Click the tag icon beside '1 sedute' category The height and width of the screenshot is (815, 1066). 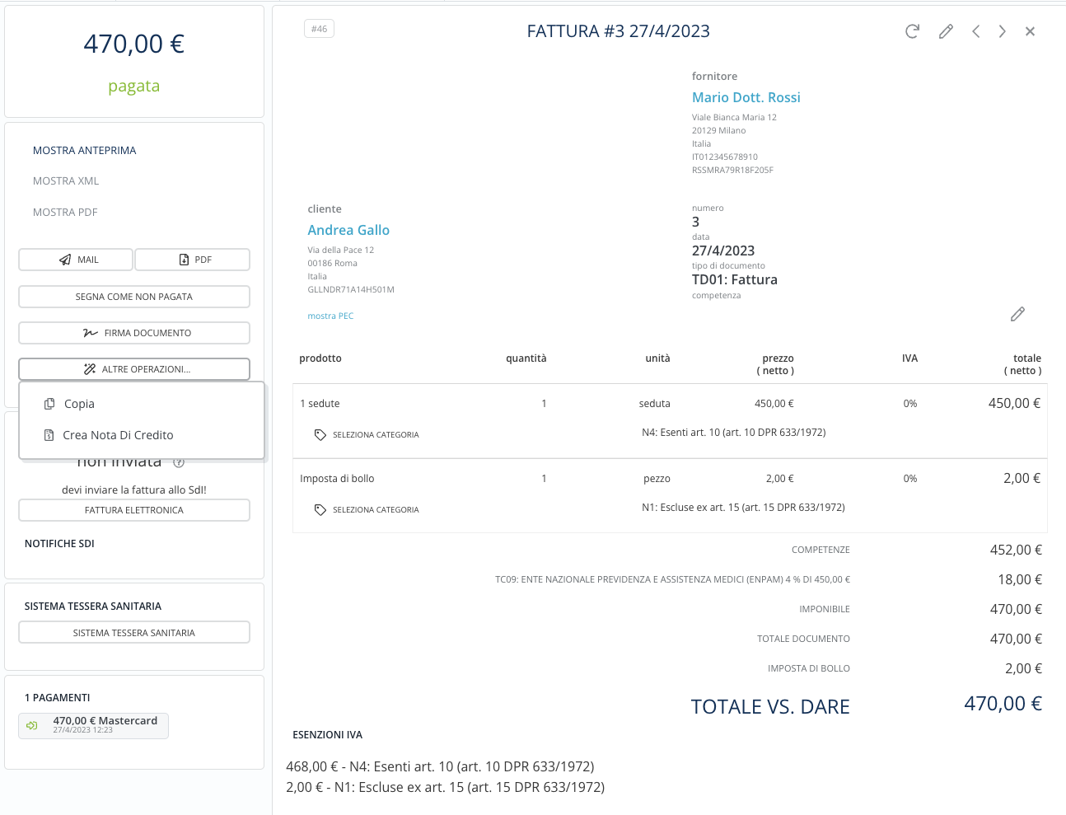320,434
